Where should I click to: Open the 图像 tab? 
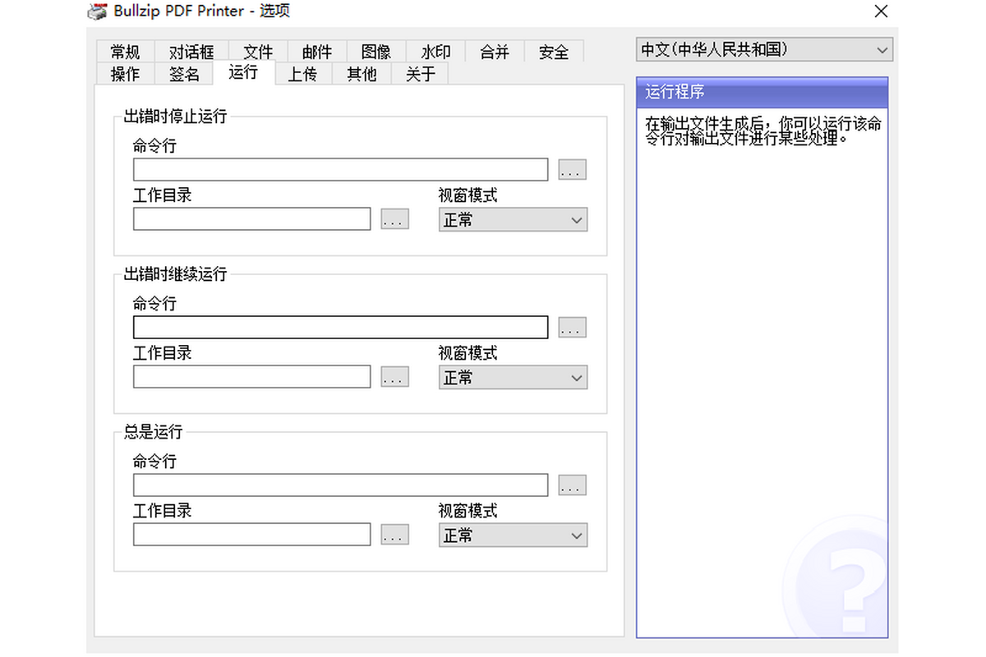pos(376,52)
